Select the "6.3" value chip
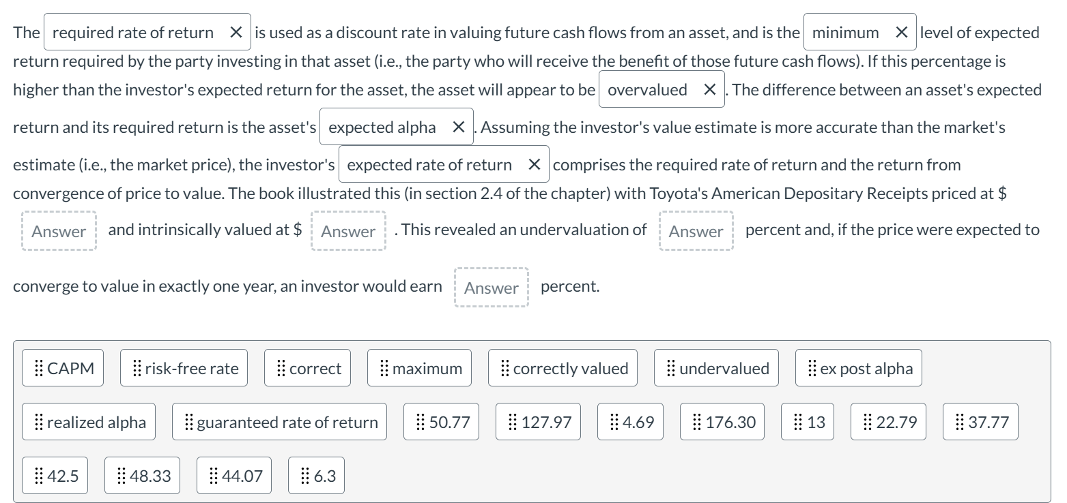1067x503 pixels. click(316, 474)
